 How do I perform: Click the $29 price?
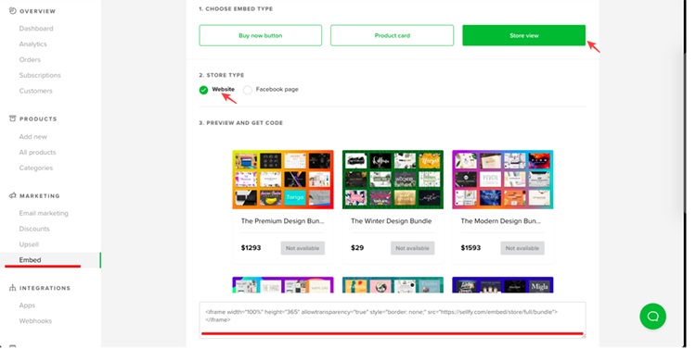coord(357,248)
